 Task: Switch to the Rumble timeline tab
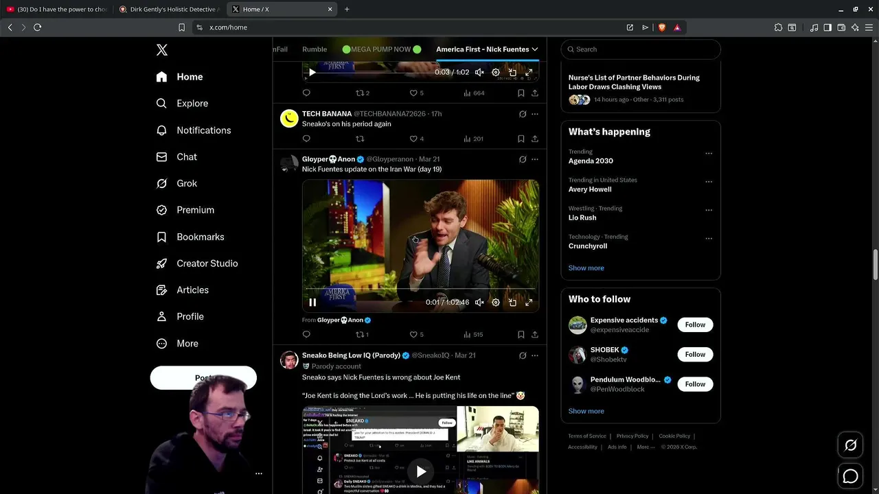pos(315,49)
